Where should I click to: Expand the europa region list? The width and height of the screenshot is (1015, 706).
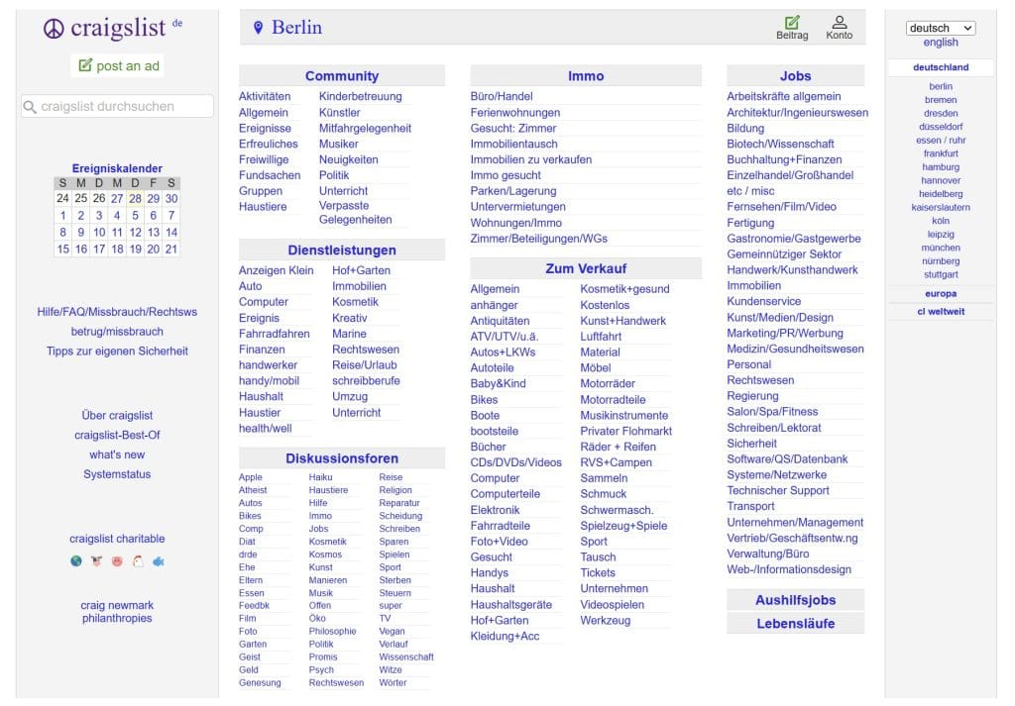(941, 293)
